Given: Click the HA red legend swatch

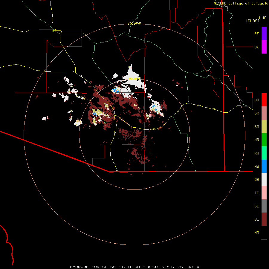Looking at the screenshot, I should (x=264, y=100).
